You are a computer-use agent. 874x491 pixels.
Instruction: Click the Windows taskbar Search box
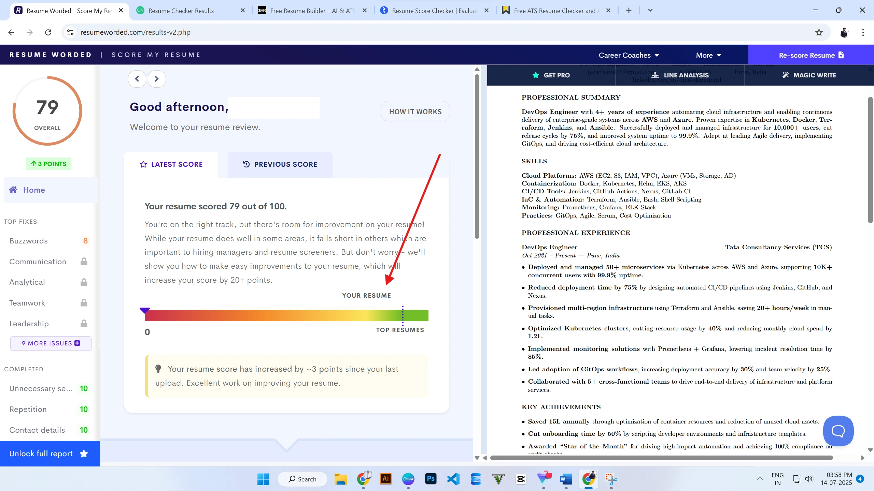pos(302,479)
